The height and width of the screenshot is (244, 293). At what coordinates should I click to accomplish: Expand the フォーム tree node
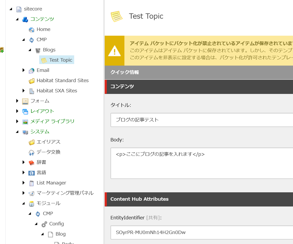point(17,101)
